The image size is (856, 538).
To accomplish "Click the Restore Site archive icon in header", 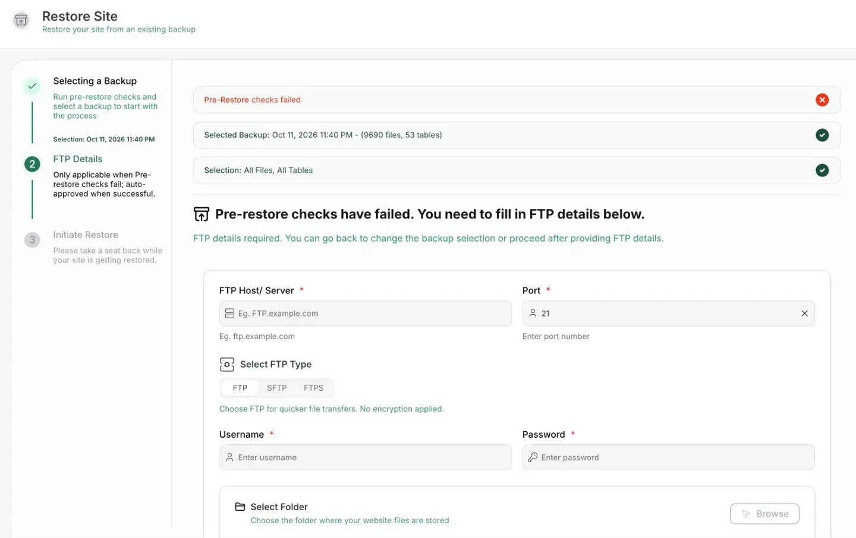I will click(x=21, y=20).
